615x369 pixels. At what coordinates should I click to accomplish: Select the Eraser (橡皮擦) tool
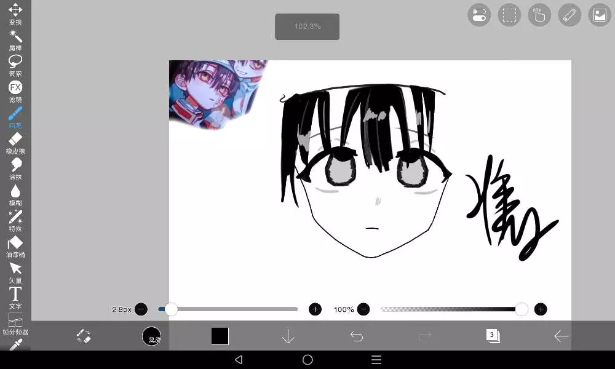click(15, 143)
